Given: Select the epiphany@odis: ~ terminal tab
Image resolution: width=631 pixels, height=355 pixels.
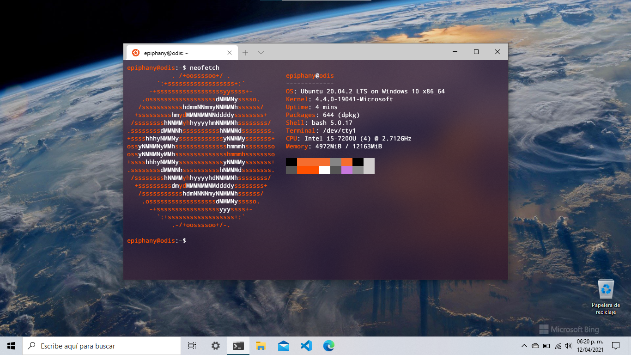Looking at the screenshot, I should click(x=181, y=53).
